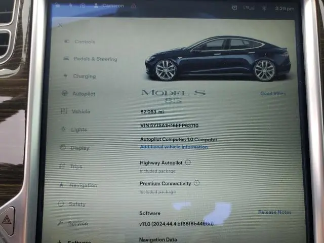Tap the sliders icon beside Vehicle
This screenshot has height=243, width=324.
(64, 111)
